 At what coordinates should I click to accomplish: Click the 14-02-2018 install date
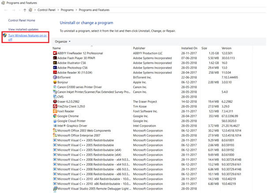(189, 102)
